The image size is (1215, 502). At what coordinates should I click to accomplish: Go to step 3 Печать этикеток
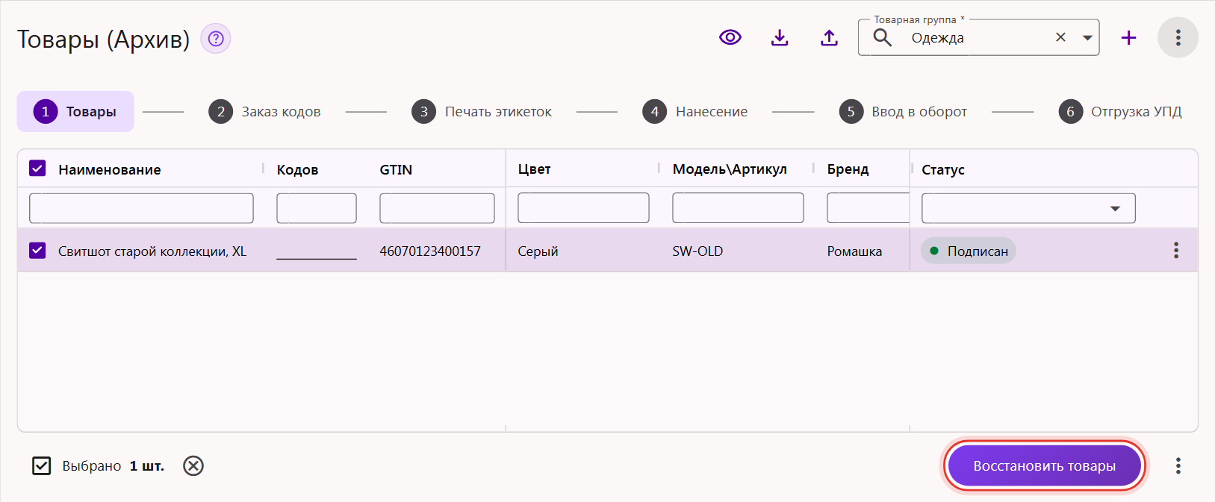point(482,112)
